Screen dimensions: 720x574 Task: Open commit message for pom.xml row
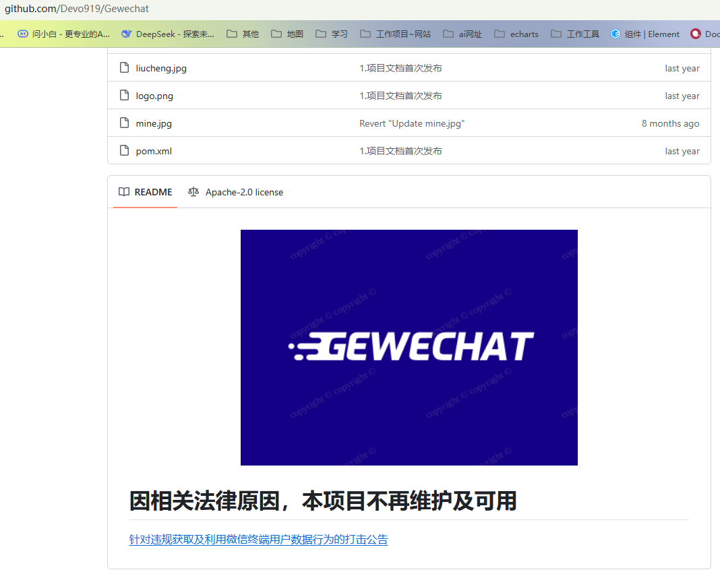[400, 151]
